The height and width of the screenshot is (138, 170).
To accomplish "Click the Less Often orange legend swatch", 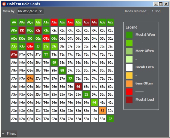I will [x=129, y=84].
